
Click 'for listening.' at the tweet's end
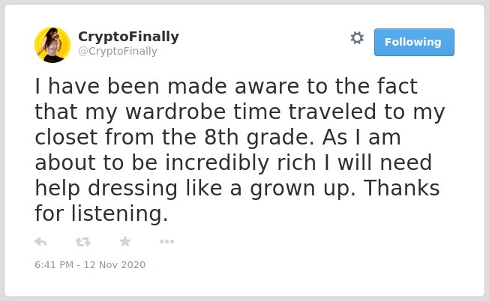(x=101, y=214)
